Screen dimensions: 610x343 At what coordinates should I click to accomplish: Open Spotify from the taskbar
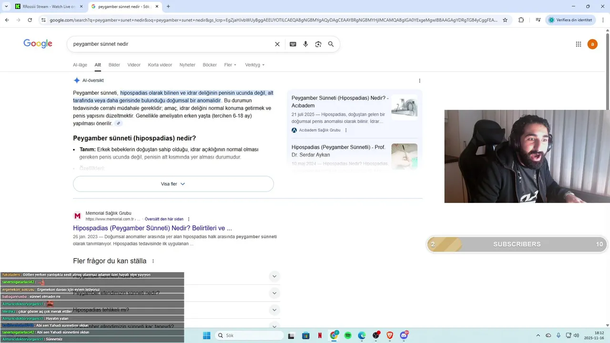tap(348, 335)
